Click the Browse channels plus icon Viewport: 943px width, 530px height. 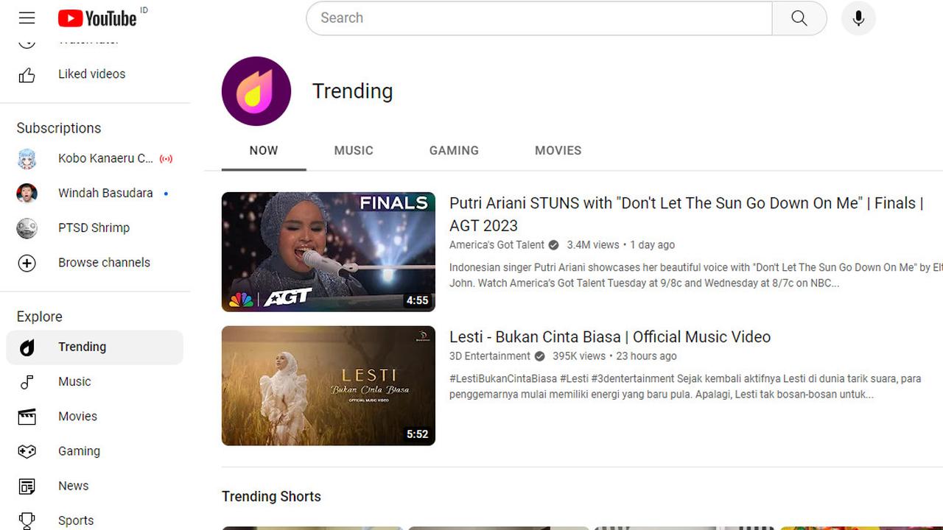pyautogui.click(x=27, y=263)
